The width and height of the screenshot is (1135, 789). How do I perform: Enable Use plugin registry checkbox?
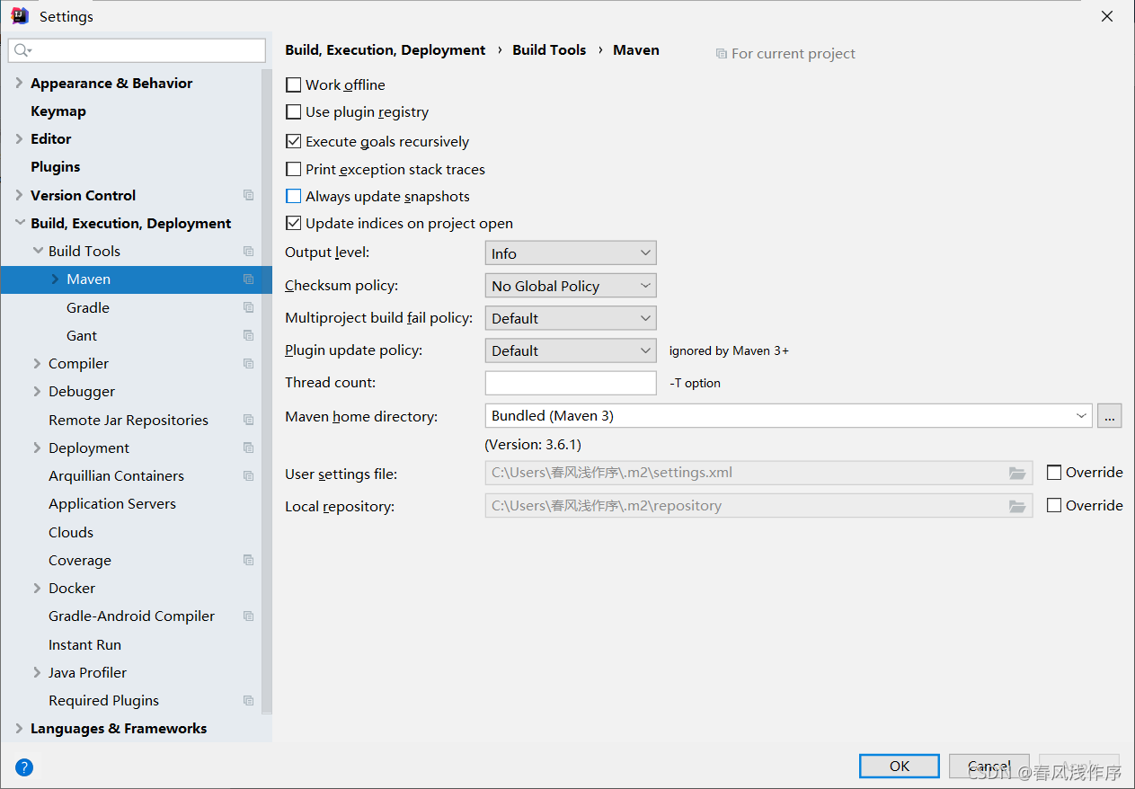(293, 112)
